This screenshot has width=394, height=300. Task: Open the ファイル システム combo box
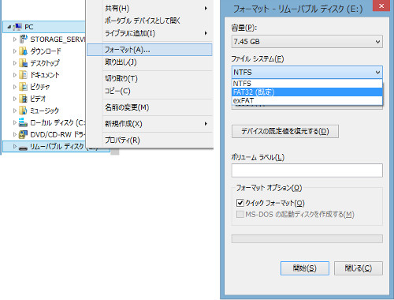(x=307, y=72)
